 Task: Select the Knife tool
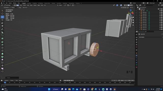coord(2,51)
